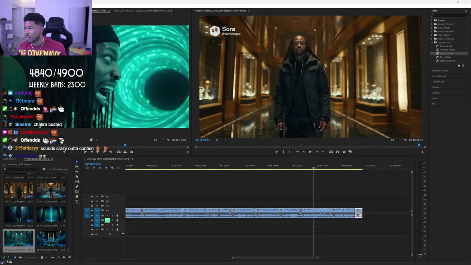Viewport: 471px width, 265px height.
Task: Delete custom item in Effects panel
Action: pyautogui.click(x=463, y=66)
